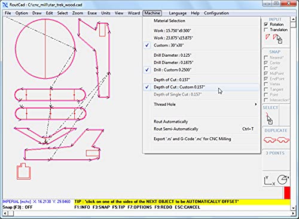Enable the Translation checkbox

pos(266,30)
